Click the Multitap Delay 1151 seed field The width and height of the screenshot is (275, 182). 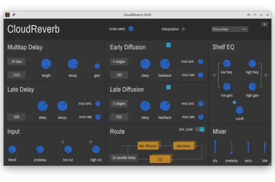pyautogui.click(x=16, y=75)
